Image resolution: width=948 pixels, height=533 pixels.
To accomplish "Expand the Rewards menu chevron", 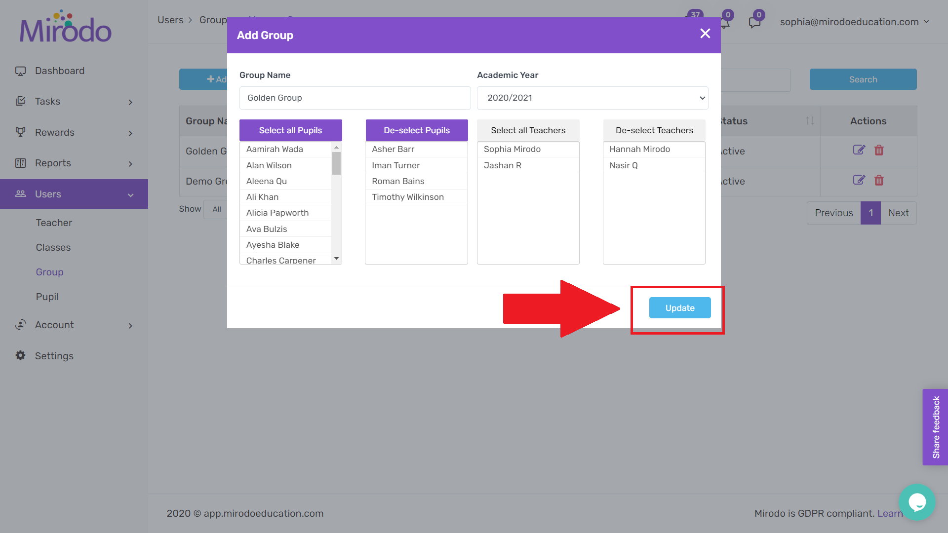I will 130,133.
